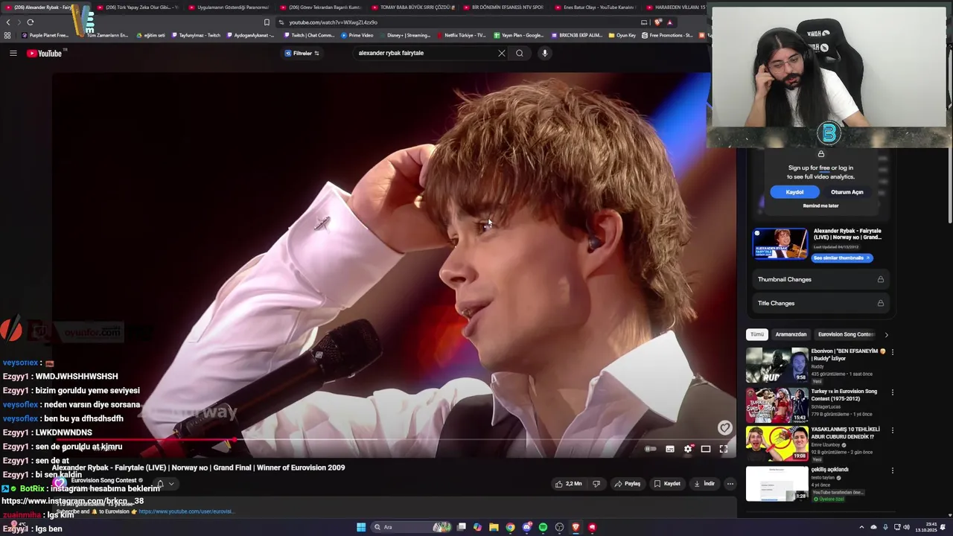Switch to Enes Batur Olayı tab
Image resolution: width=953 pixels, height=536 pixels.
point(594,7)
